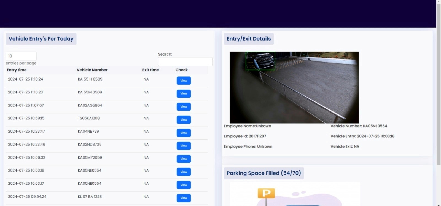View details of vehicle KA04NB739
The width and height of the screenshot is (441, 206).
click(184, 133)
